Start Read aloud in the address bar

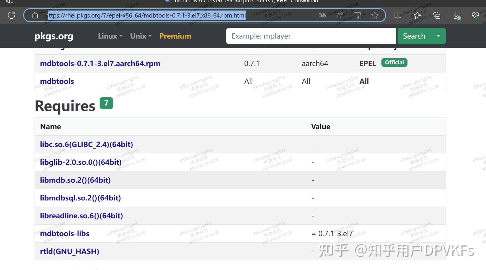339,15
